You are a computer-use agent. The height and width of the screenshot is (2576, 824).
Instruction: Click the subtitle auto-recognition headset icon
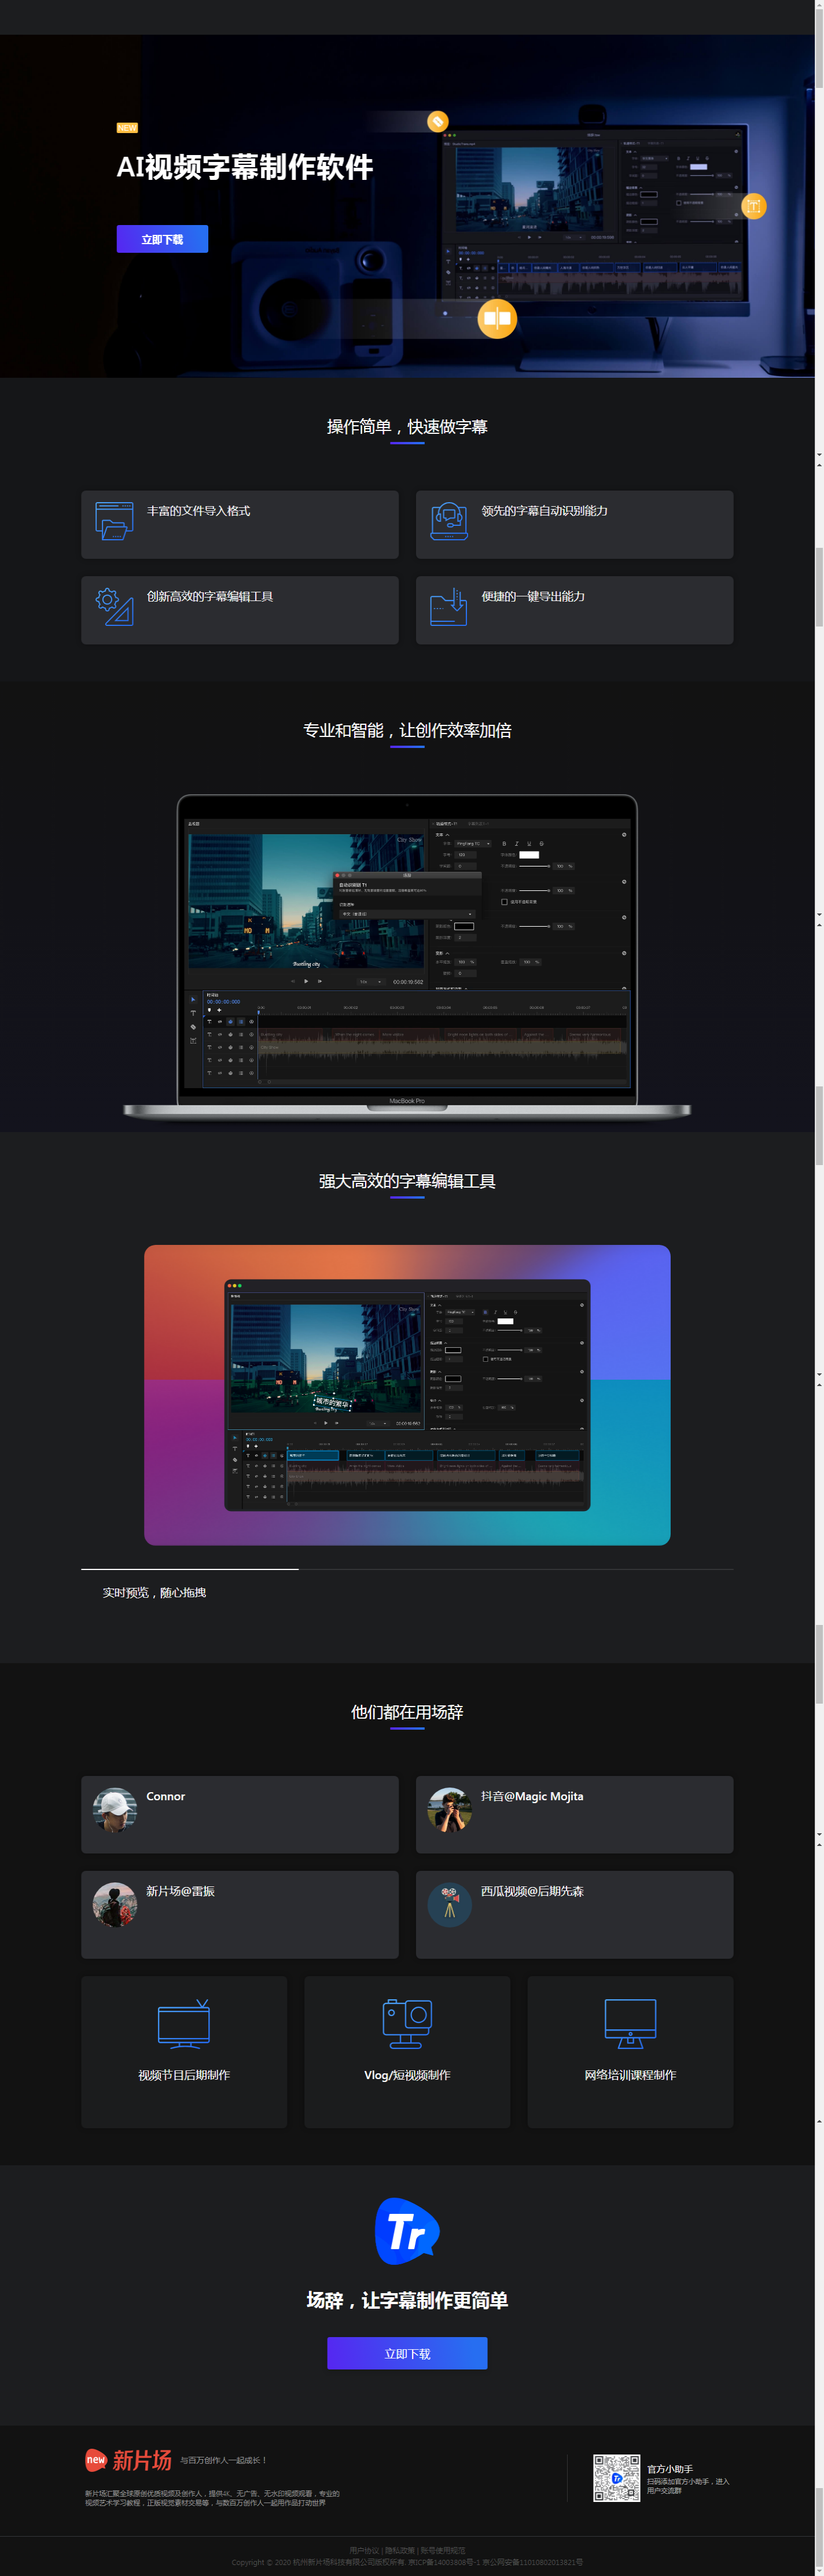tap(449, 521)
